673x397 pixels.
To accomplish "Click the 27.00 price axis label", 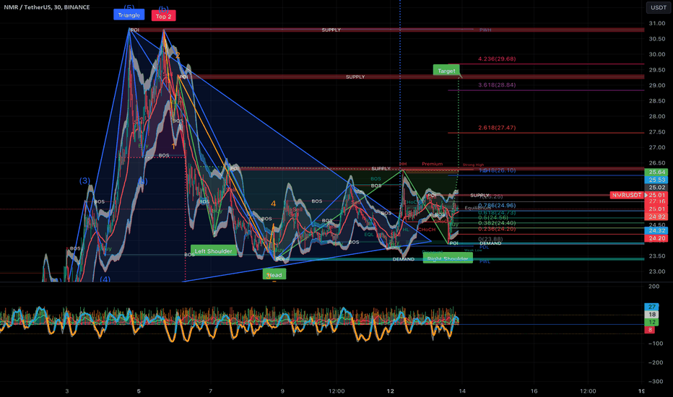I will tap(656, 147).
